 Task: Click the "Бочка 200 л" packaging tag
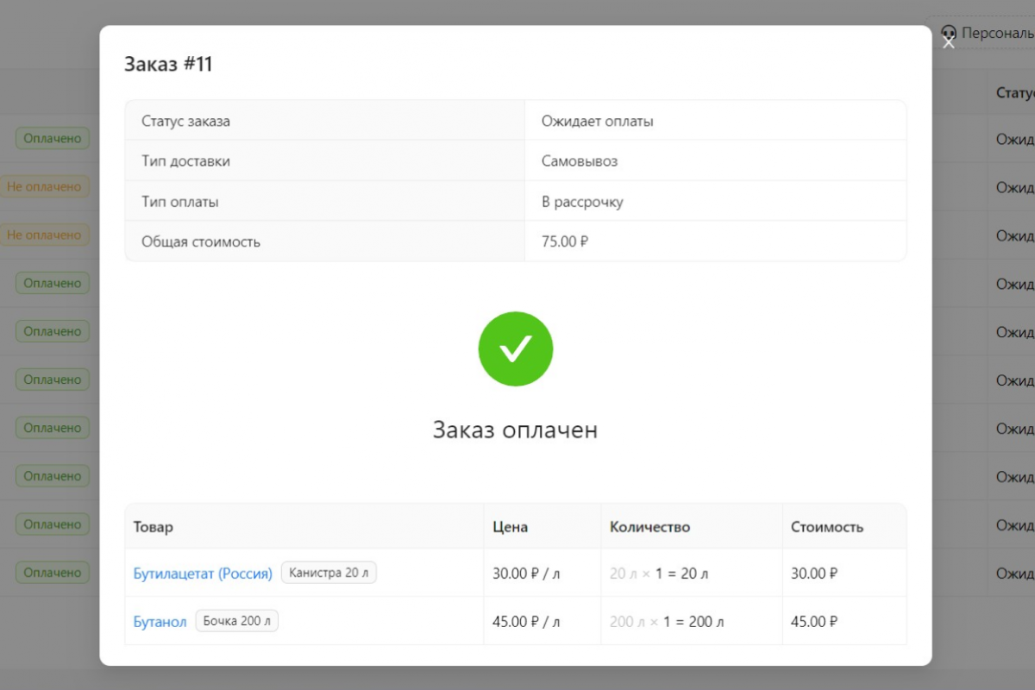[236, 620]
